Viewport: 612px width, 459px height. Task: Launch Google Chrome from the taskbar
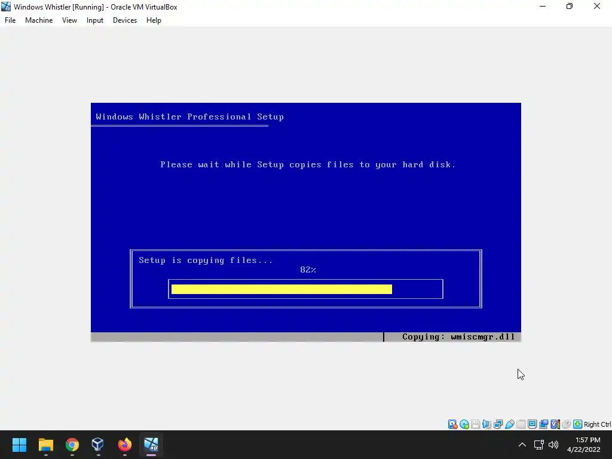(72, 445)
